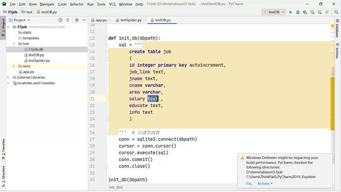Click the Defender warning triangle icon
The height and width of the screenshot is (192, 341).
point(242,158)
